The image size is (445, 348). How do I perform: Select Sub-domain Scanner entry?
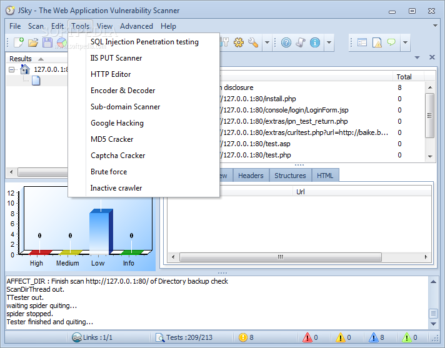[x=144, y=107]
